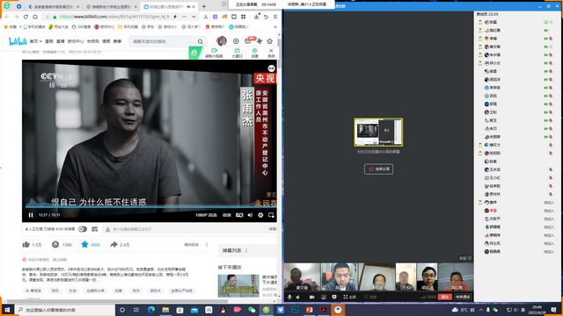The image size is (563, 316).
Task: Open the browser downloads icon
Action: [256, 17]
